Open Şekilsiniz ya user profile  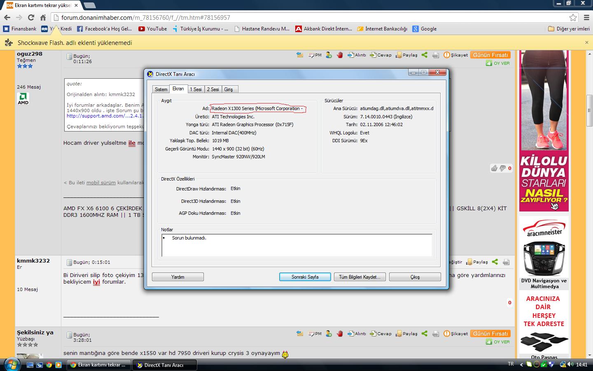[35, 332]
